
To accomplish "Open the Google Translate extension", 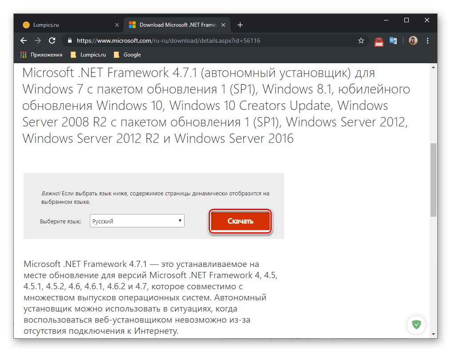I will 393,40.
